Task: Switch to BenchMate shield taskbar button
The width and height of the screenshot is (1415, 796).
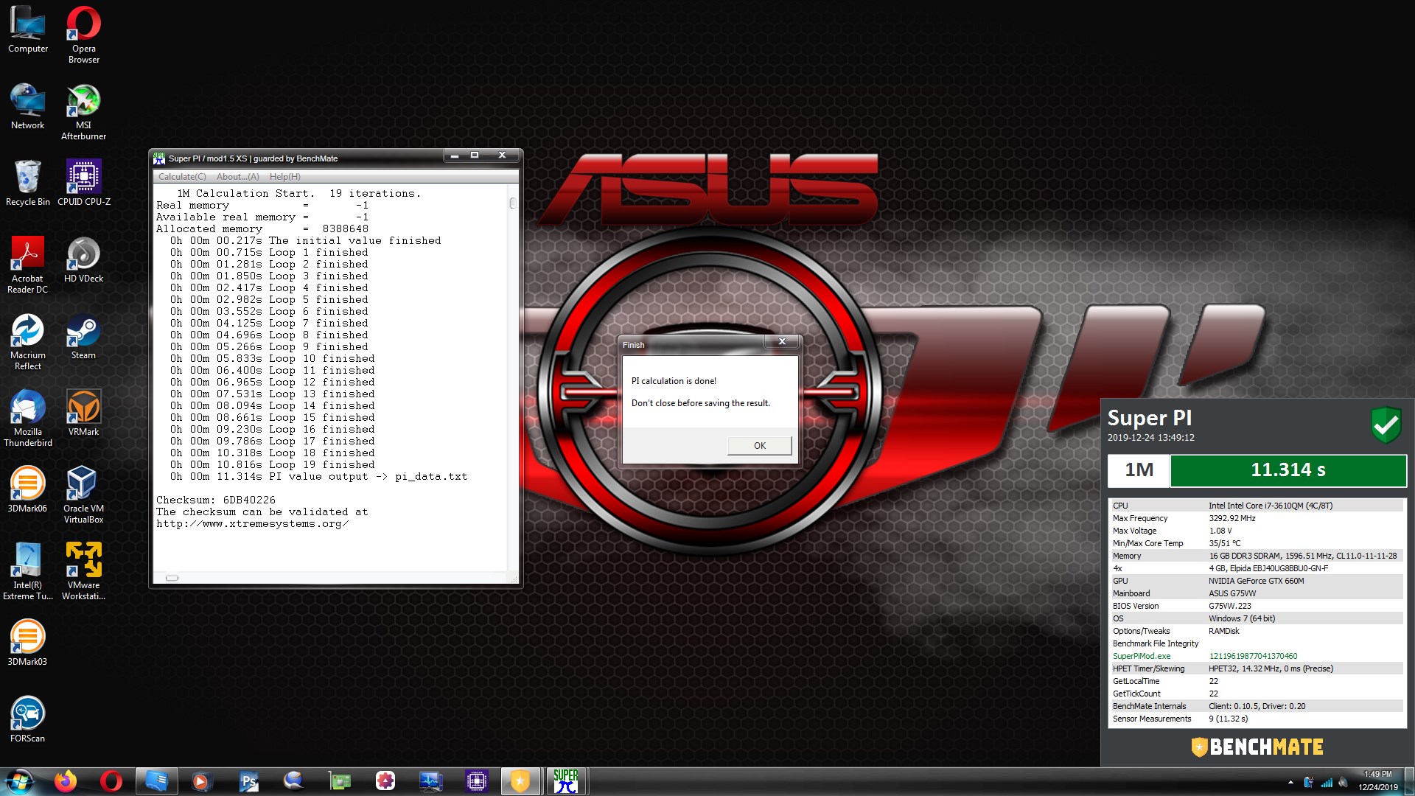Action: (x=520, y=781)
